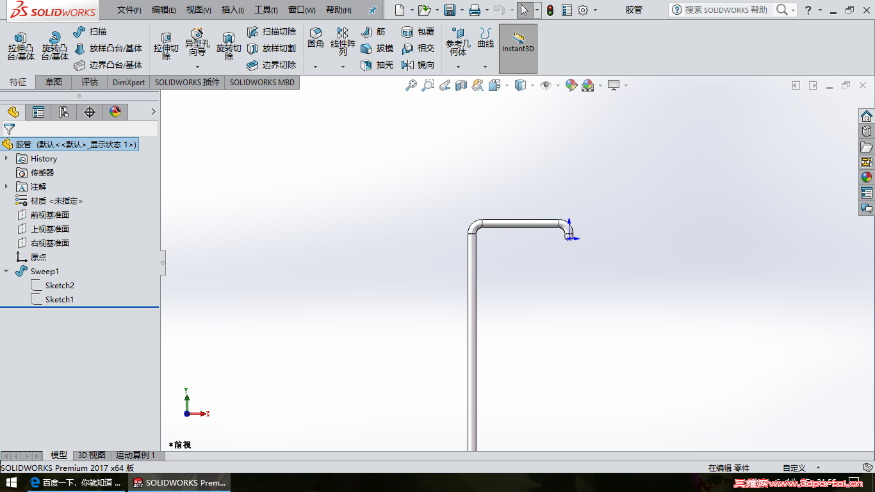Click the feature tree filter field
The height and width of the screenshot is (492, 875).
click(79, 129)
